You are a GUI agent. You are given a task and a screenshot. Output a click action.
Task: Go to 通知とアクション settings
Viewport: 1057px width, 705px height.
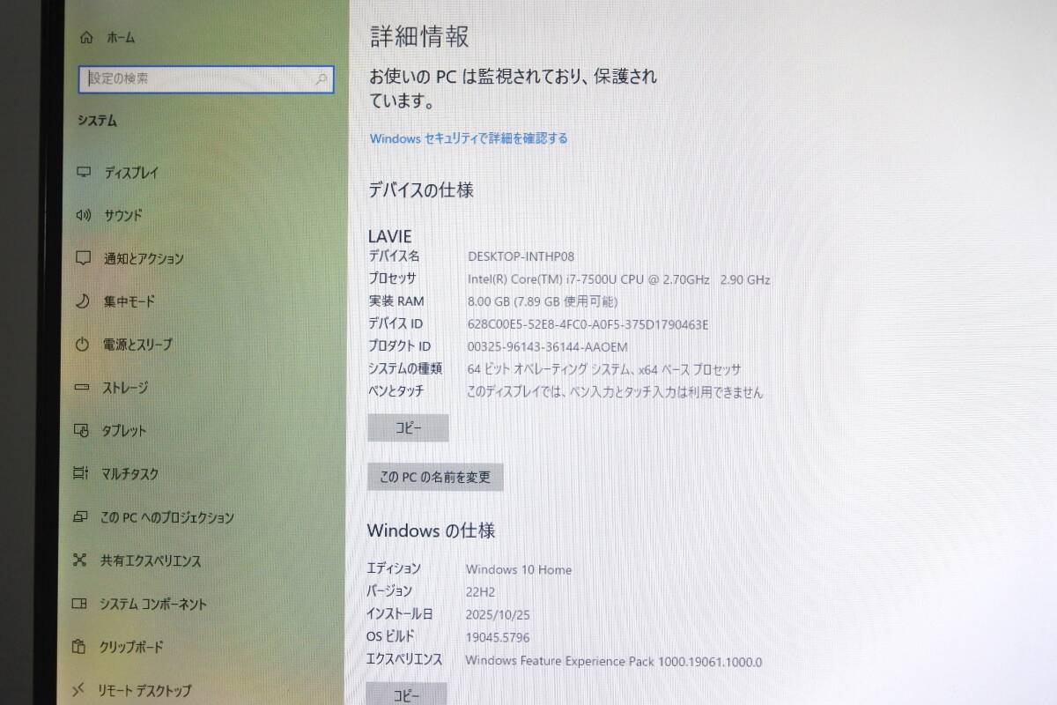(x=144, y=258)
